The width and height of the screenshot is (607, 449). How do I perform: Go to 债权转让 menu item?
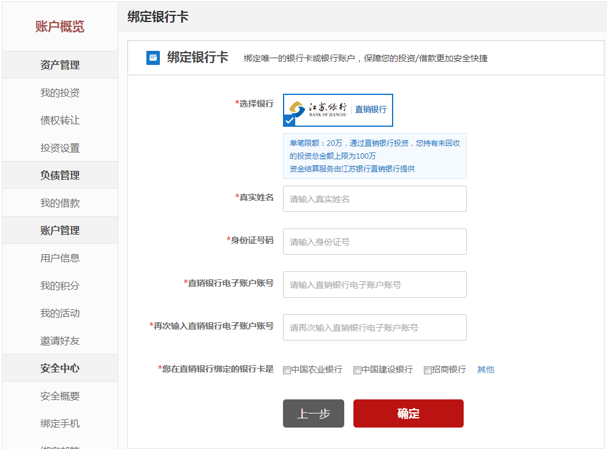60,121
